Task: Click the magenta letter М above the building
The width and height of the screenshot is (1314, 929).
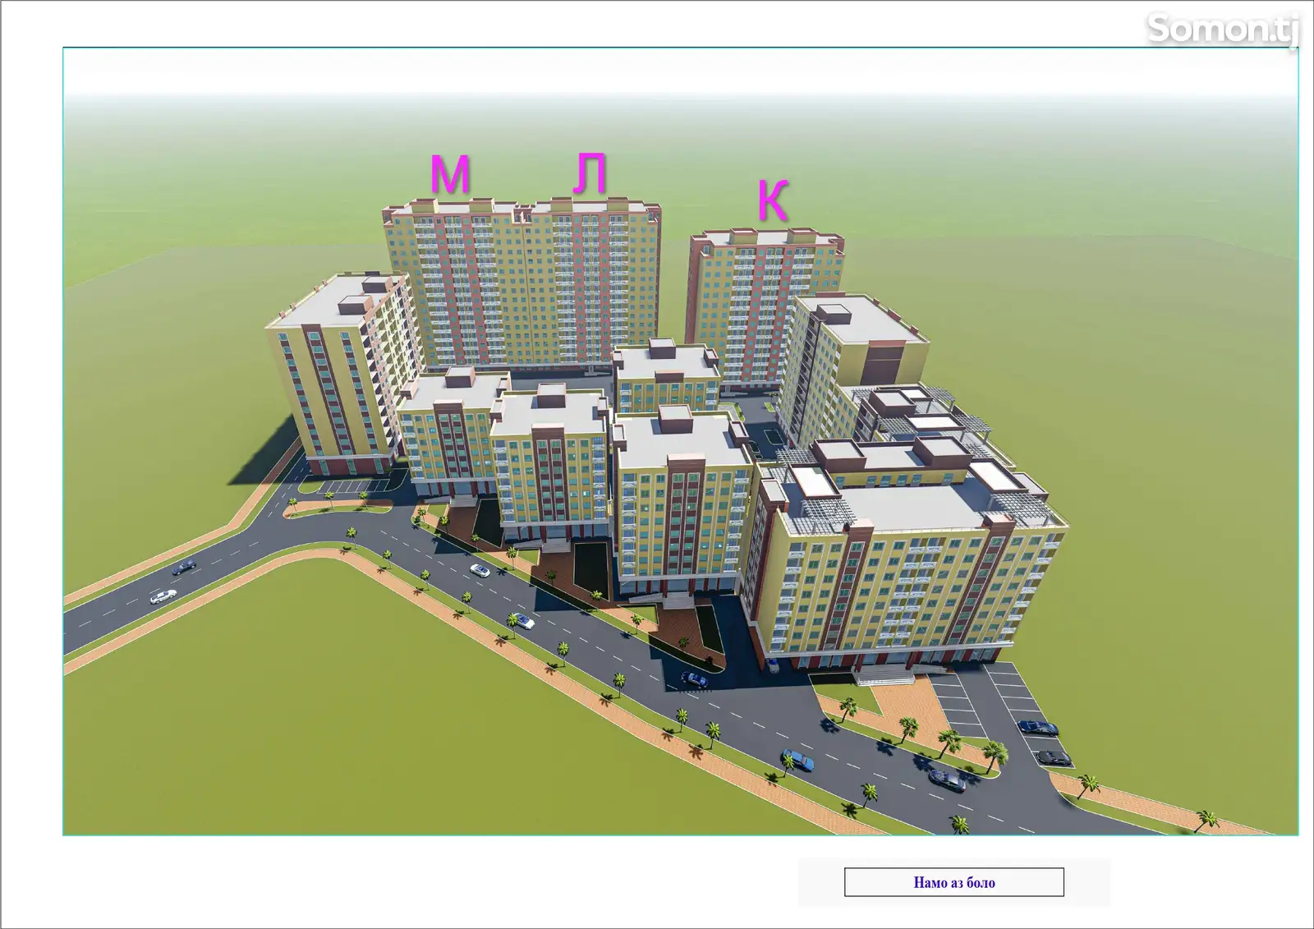Action: (451, 174)
